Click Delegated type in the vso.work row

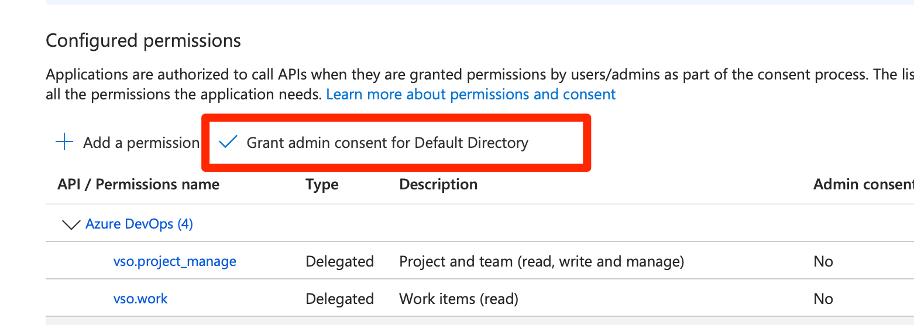coord(339,299)
